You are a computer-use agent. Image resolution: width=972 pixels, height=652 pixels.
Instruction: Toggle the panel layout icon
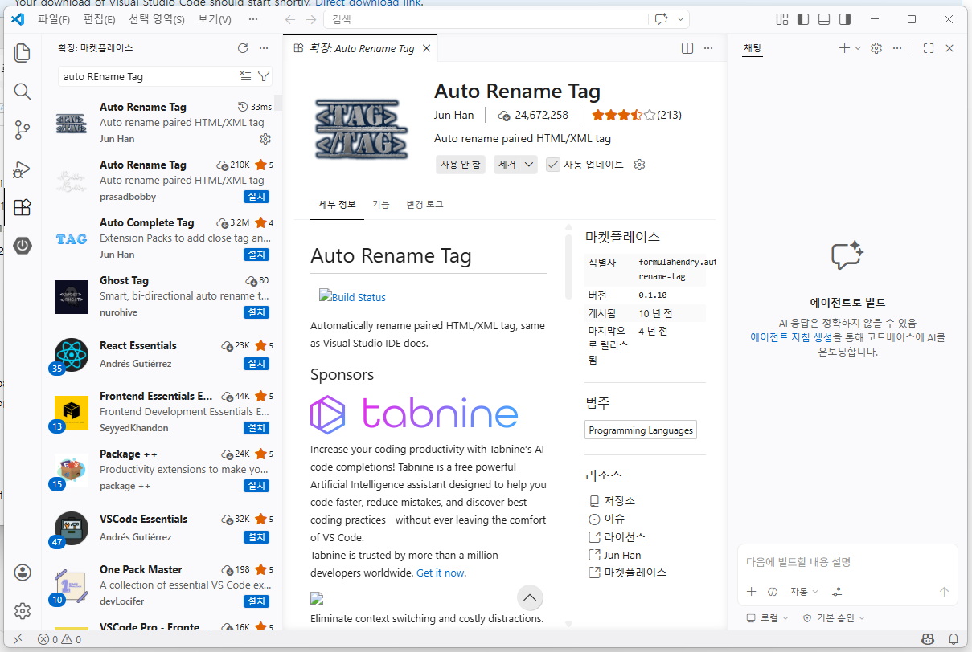[824, 19]
